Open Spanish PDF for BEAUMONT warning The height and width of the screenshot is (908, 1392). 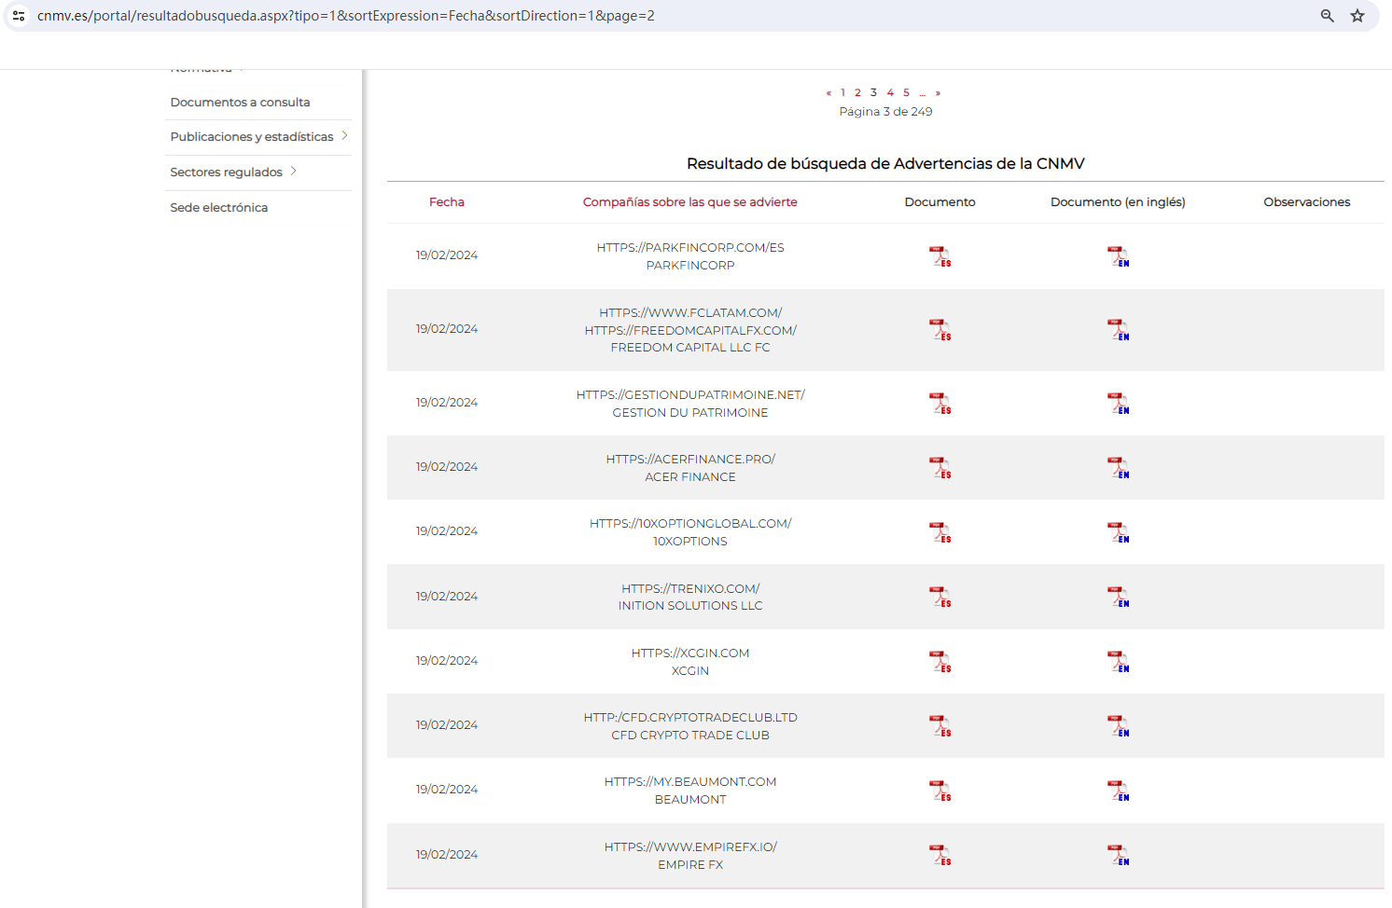coord(940,790)
